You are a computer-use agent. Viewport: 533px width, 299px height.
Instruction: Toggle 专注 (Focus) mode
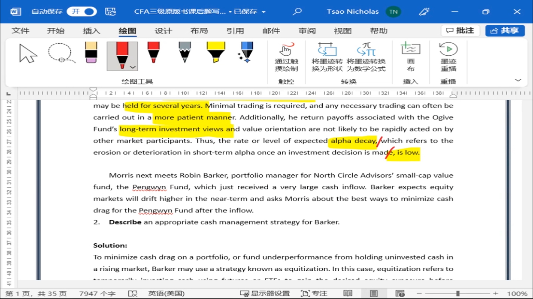coord(314,293)
